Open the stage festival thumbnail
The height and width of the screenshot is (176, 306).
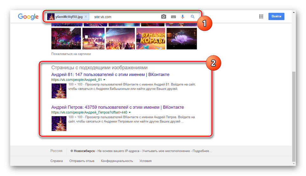click(x=93, y=39)
